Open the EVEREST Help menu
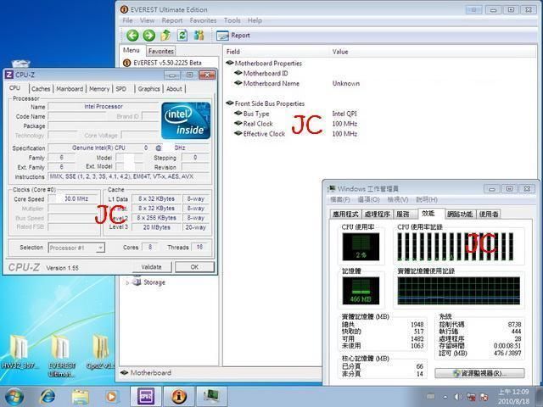The image size is (543, 407). pyautogui.click(x=255, y=20)
